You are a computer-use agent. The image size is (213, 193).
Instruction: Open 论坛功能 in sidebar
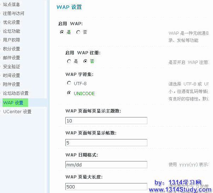click(11, 31)
